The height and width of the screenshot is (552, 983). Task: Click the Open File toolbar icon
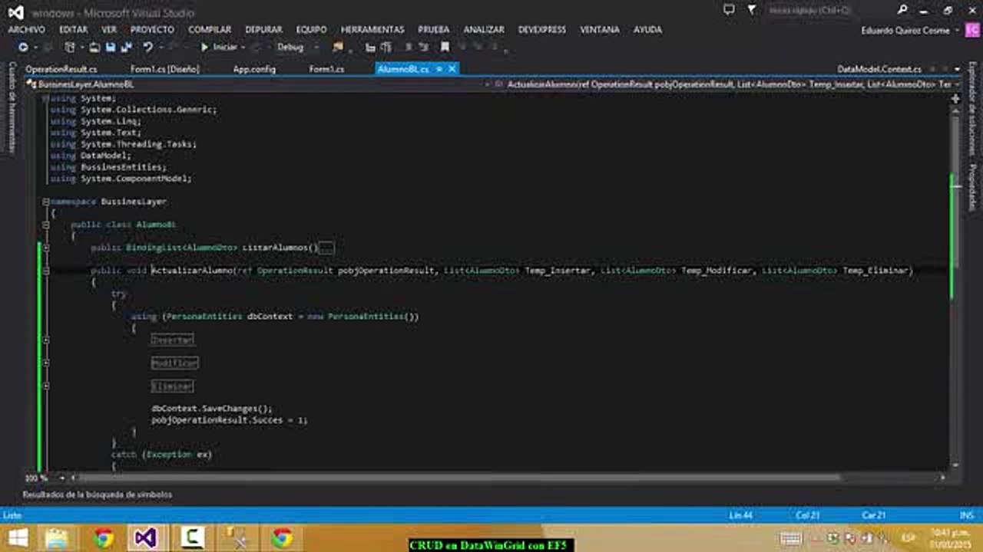[x=94, y=48]
